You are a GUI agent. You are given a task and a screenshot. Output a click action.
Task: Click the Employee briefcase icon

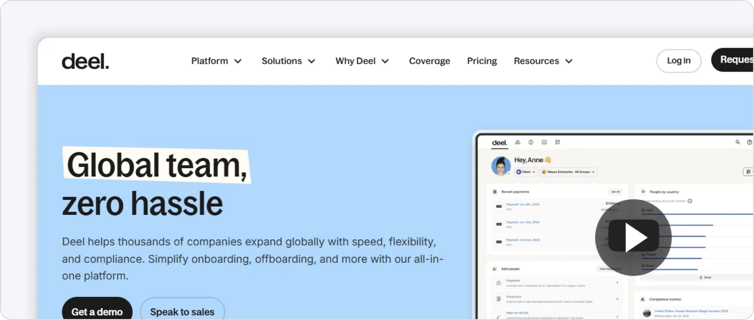tap(499, 283)
